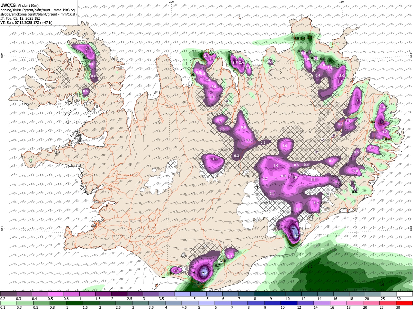Select white upper swatch labeled 30
Screen dimensions: 413x310
404,294
